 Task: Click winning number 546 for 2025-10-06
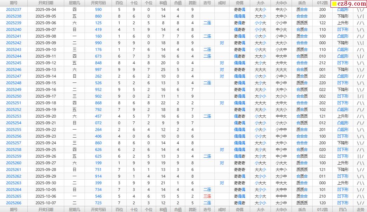click(98, 196)
